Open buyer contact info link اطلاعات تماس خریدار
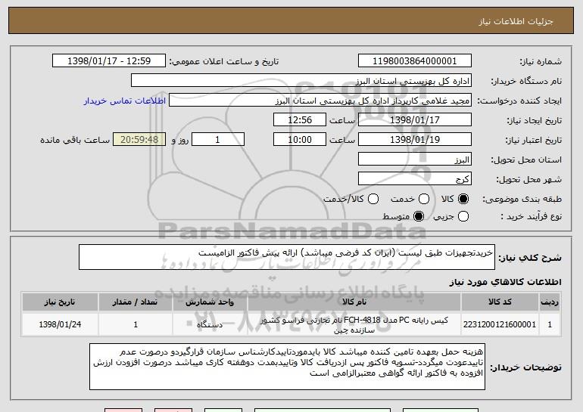The width and height of the screenshot is (583, 412). point(125,101)
